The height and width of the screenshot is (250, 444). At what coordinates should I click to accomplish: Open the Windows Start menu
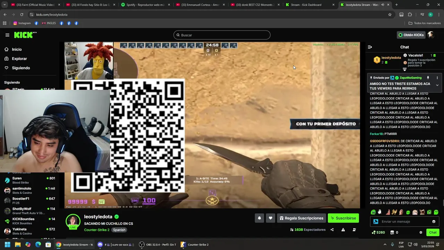pyautogui.click(x=7, y=245)
